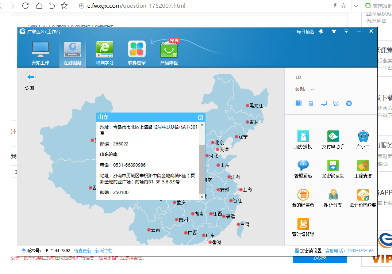
Task: Open 每日精选 in the title bar
Action: [x=305, y=31]
